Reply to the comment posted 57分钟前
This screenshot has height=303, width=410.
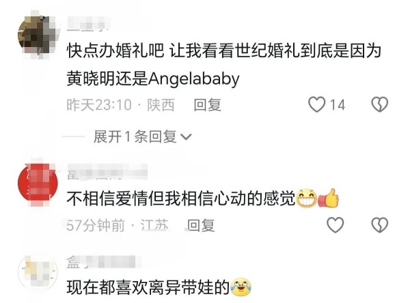201,225
